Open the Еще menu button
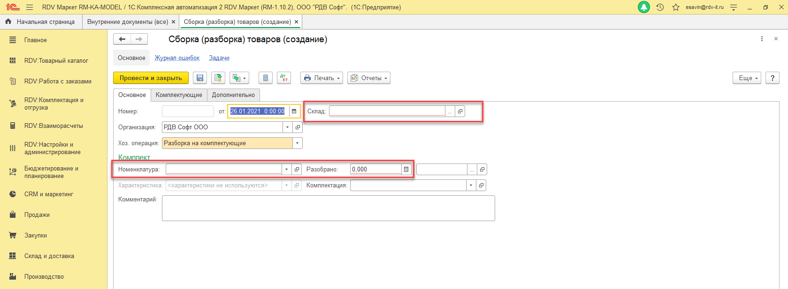This screenshot has width=788, height=289. click(x=747, y=78)
